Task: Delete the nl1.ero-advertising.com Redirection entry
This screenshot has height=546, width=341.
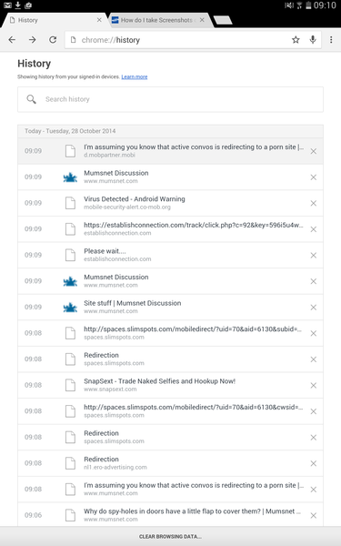Action: tap(314, 463)
